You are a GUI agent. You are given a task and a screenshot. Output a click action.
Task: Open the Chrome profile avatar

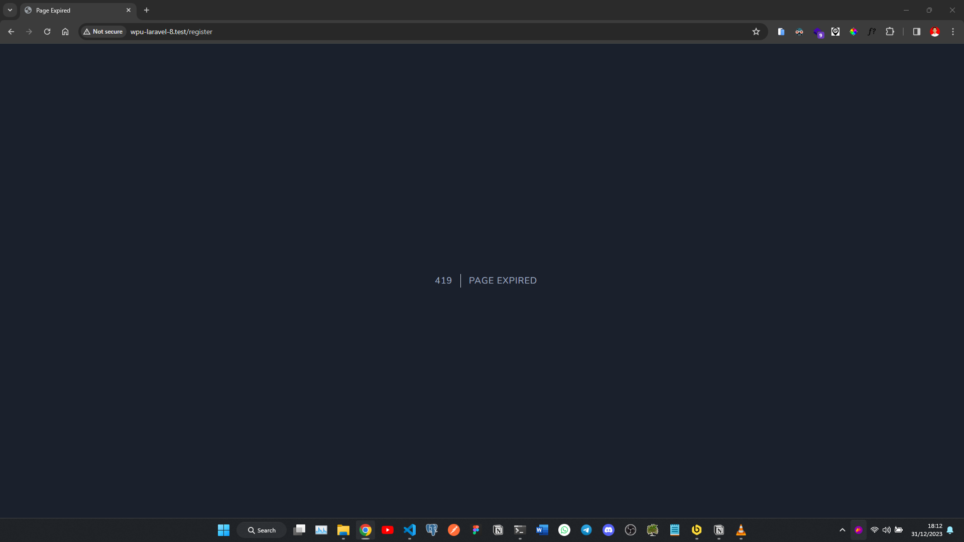[935, 32]
